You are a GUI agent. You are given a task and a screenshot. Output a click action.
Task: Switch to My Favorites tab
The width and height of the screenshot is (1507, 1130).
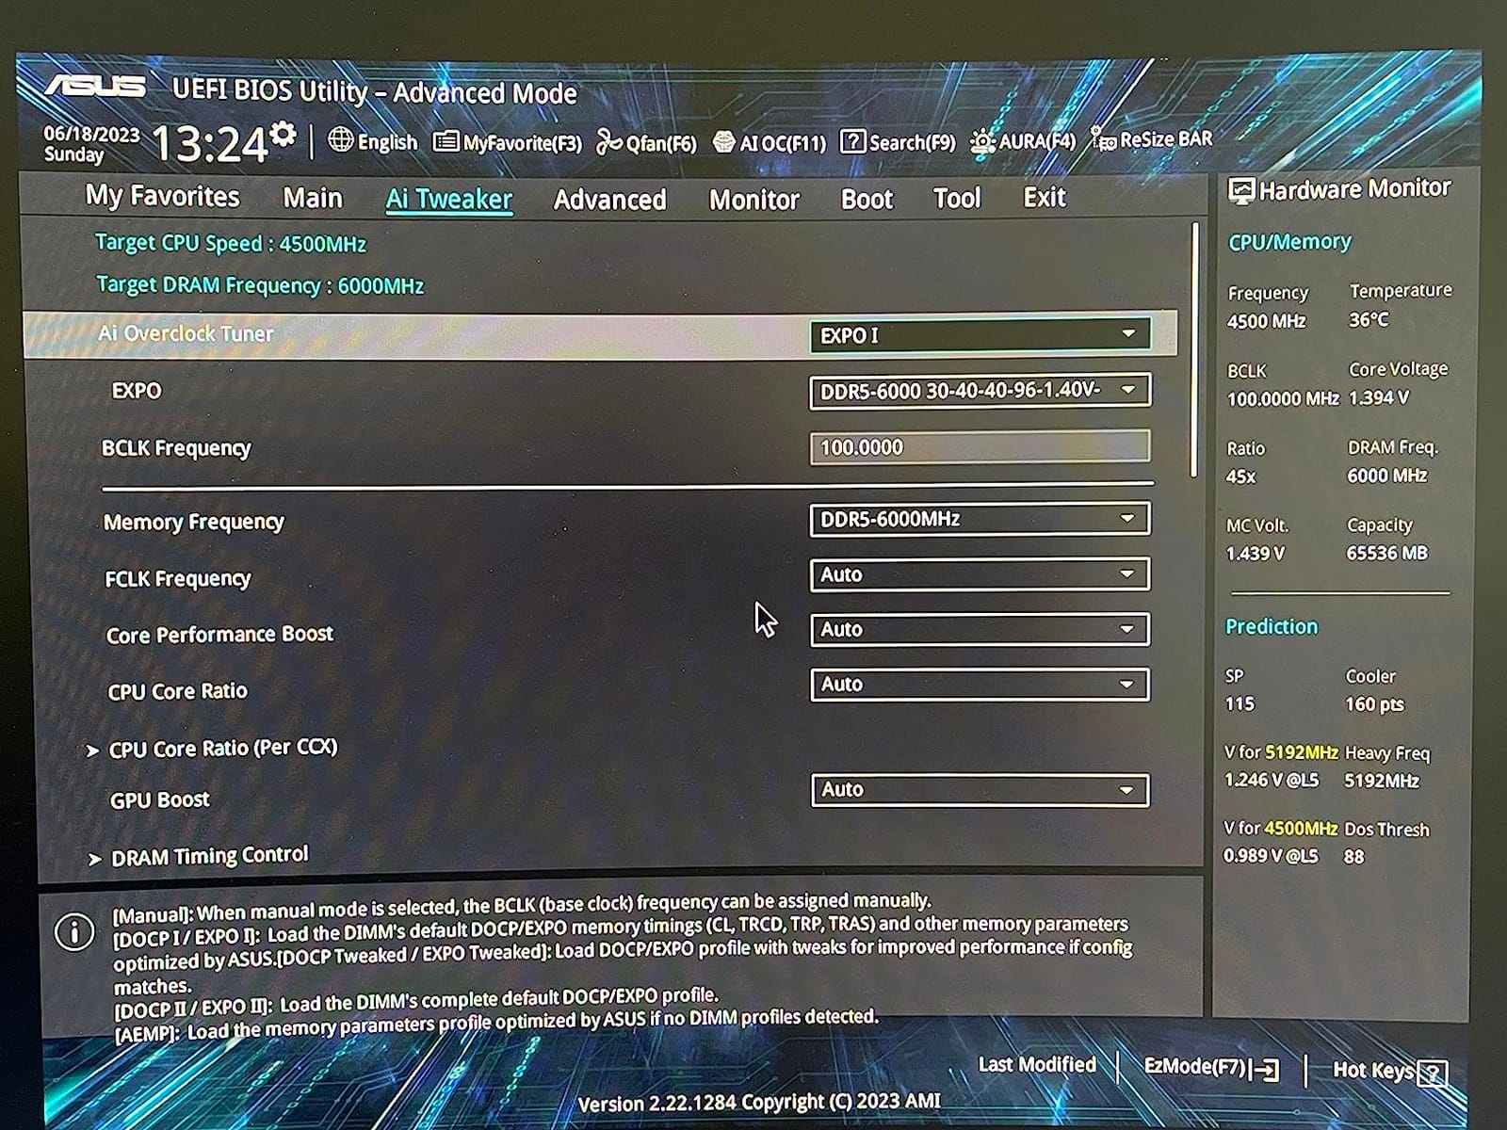162,196
